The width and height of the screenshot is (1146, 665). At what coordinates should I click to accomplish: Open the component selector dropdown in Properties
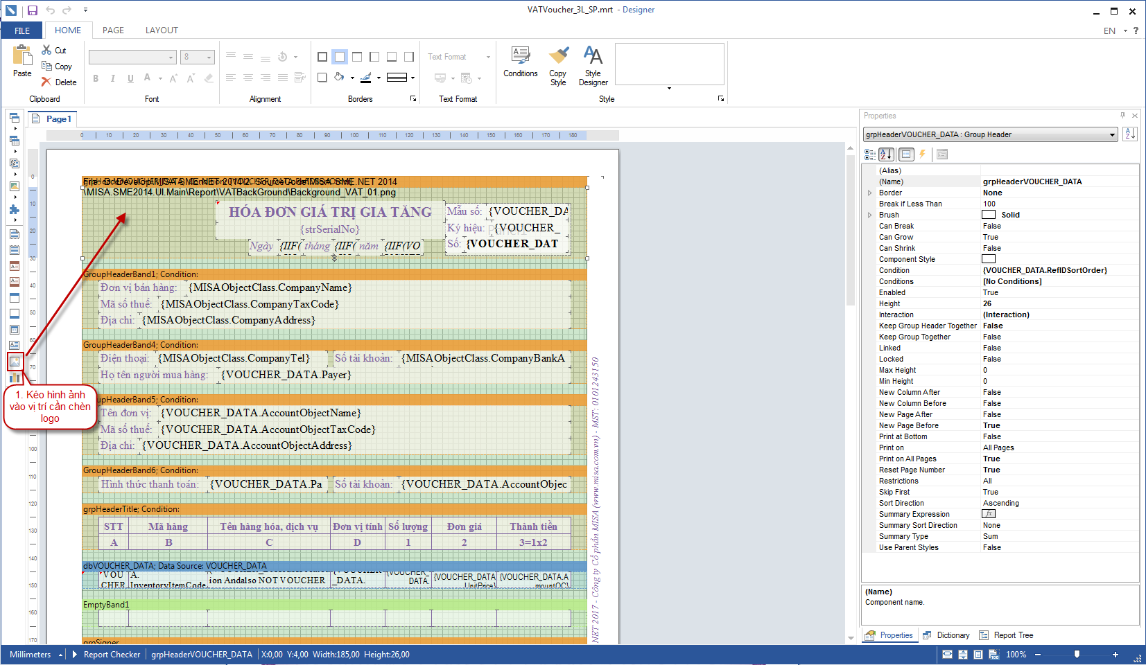click(x=1113, y=134)
